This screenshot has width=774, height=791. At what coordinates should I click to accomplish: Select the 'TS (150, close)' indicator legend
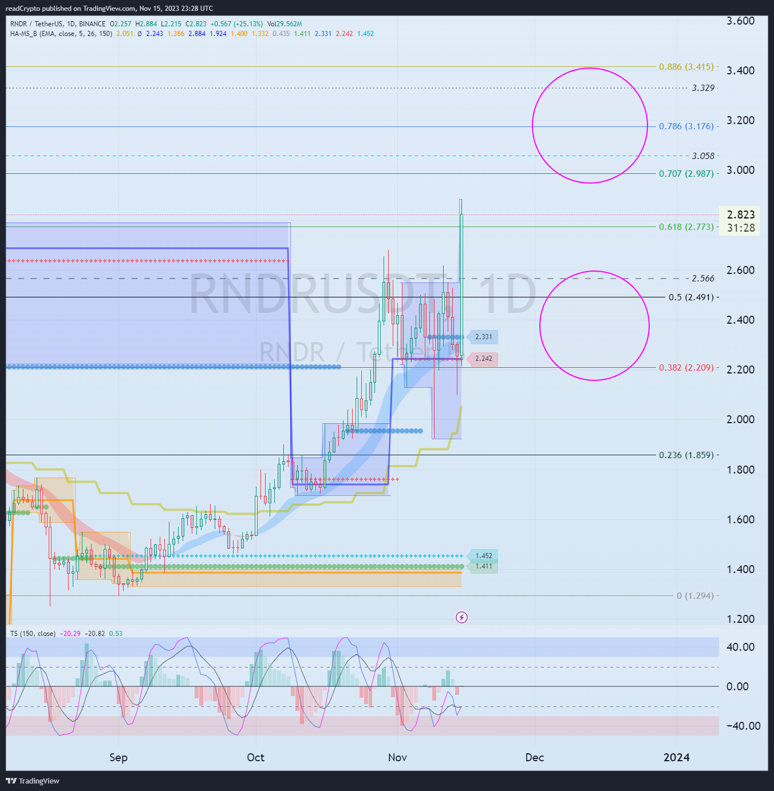click(x=33, y=634)
